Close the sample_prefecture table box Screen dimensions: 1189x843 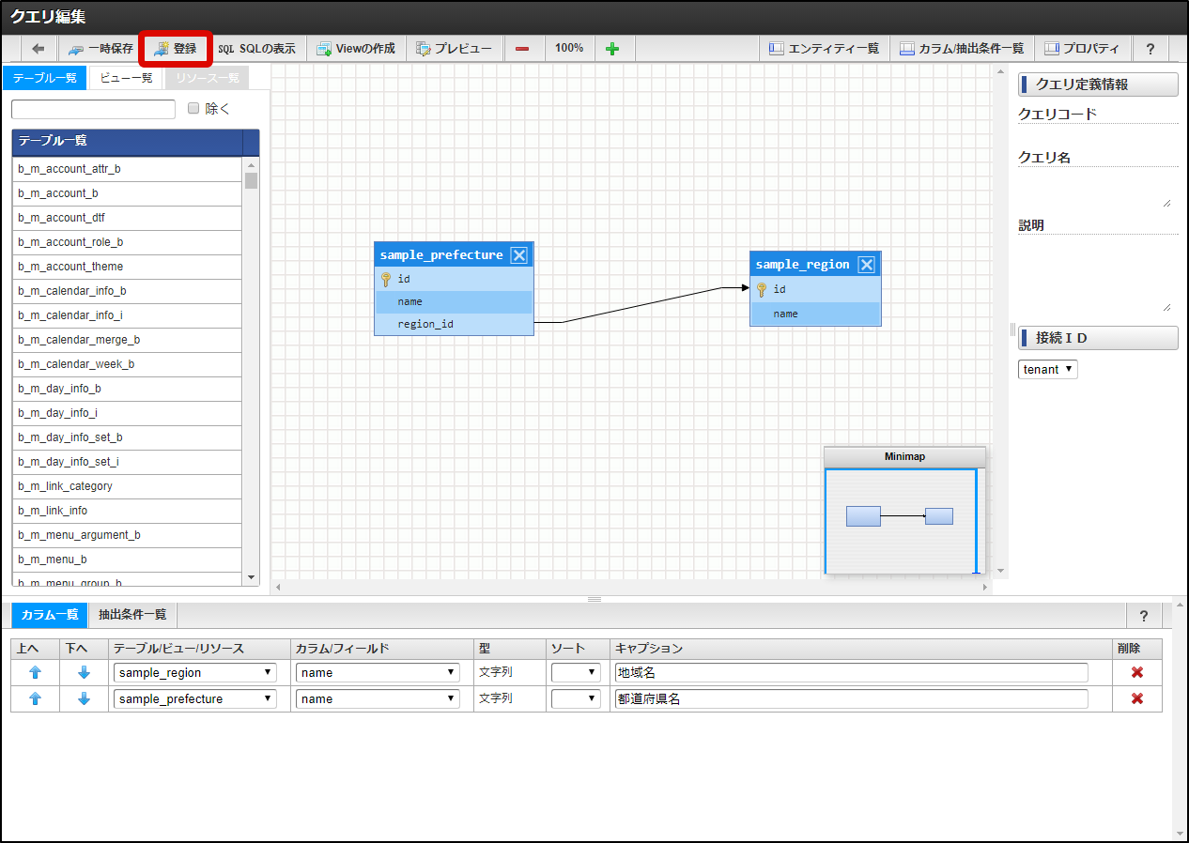tap(518, 255)
